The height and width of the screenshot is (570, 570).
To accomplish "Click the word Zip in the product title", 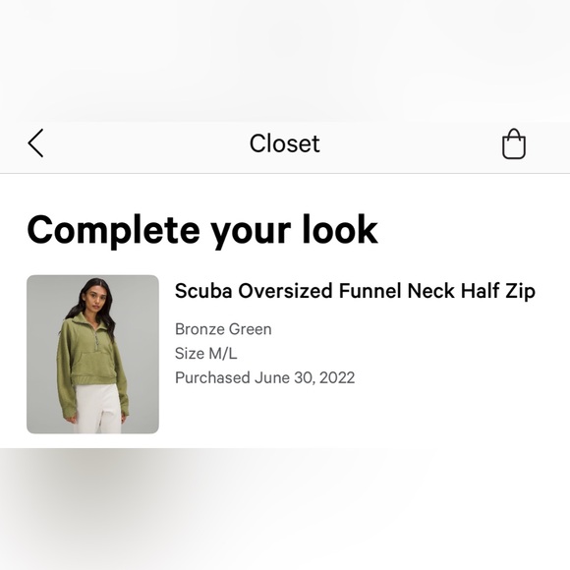I will [520, 292].
